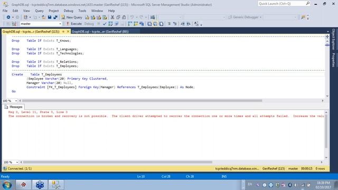Click the Specify Template Parameter Values icon
This screenshot has height=190, width=338.
click(x=196, y=24)
